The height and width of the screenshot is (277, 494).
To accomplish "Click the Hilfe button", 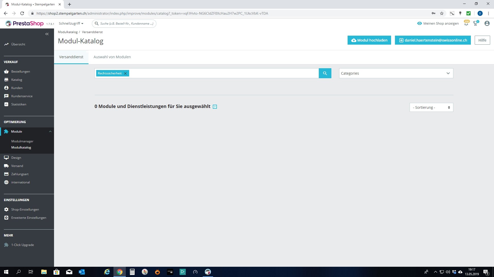I will pos(482,40).
